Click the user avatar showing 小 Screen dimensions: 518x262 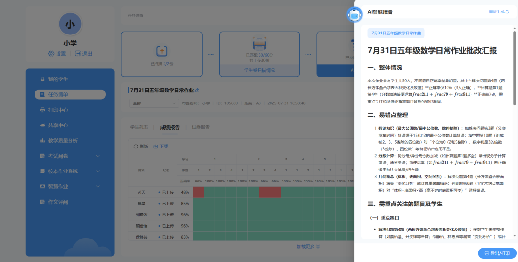[70, 24]
